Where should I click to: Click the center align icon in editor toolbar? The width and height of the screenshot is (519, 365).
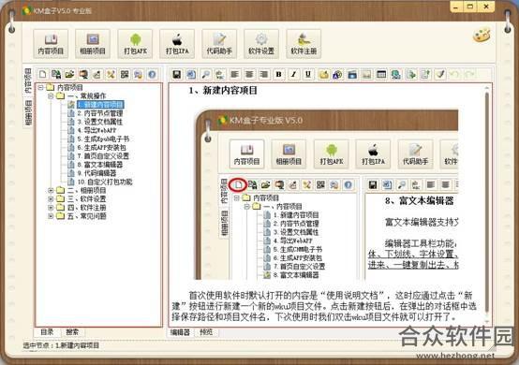tap(249, 74)
